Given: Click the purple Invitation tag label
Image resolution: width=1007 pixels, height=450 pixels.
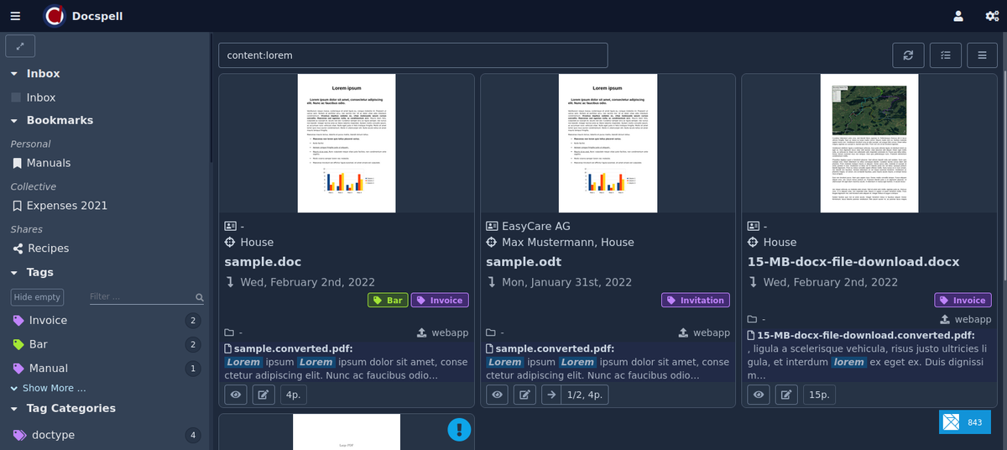Looking at the screenshot, I should coord(695,301).
